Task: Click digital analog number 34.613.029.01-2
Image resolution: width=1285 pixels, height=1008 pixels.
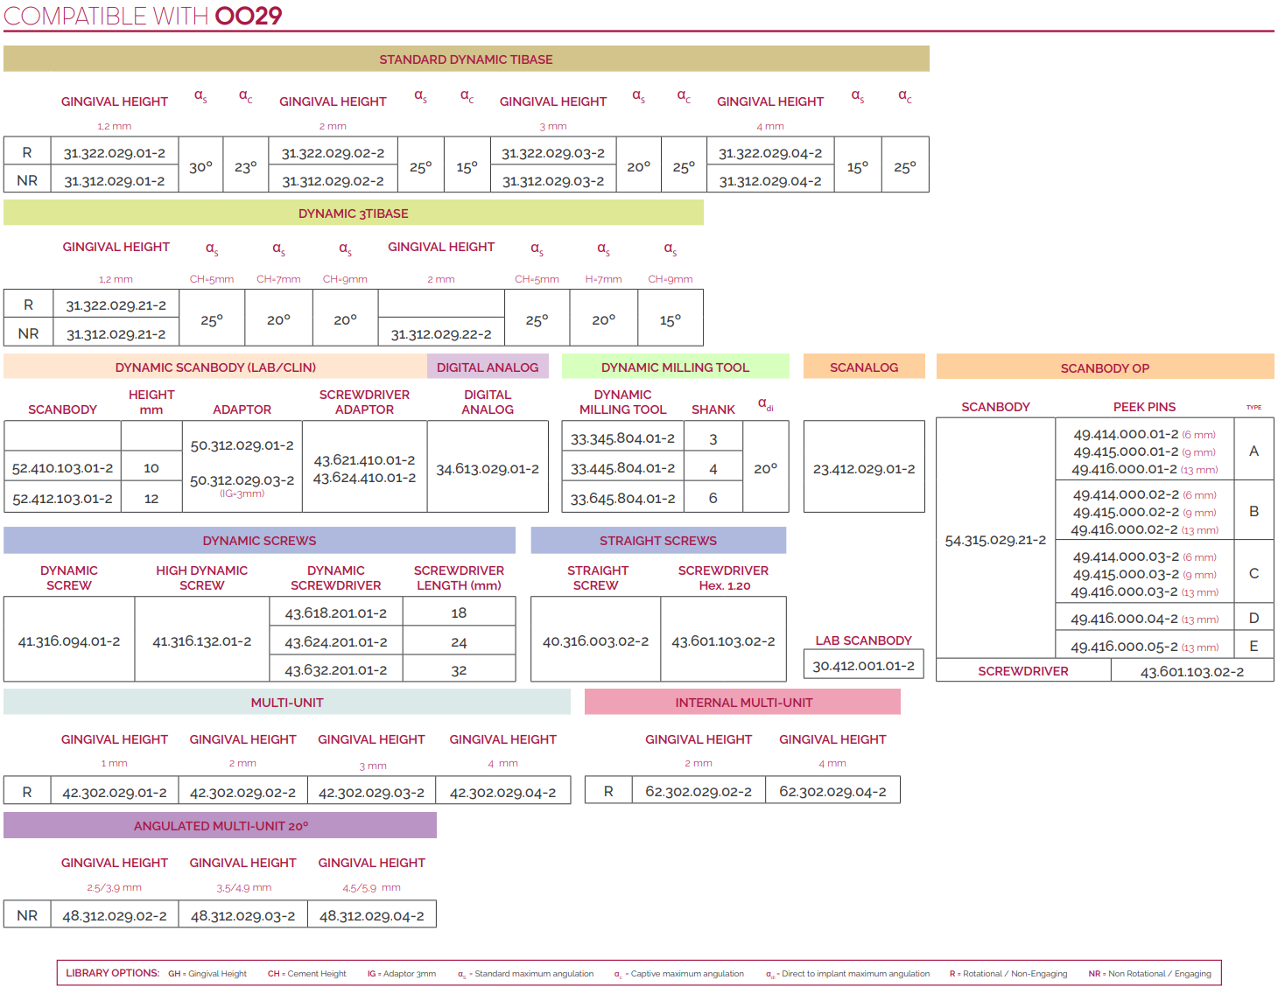Action: 488,469
